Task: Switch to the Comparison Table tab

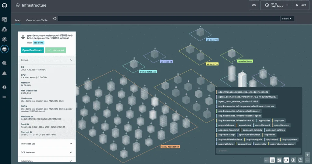Action: 37,20
